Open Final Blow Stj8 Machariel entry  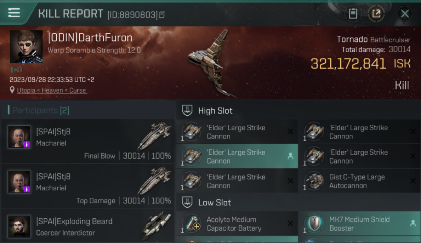pyautogui.click(x=88, y=141)
